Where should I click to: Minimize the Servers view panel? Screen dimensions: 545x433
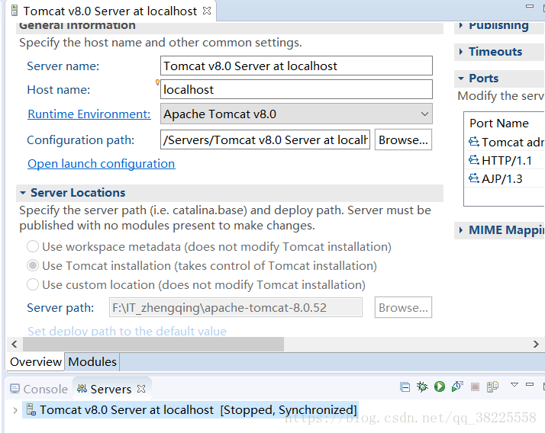pyautogui.click(x=530, y=384)
